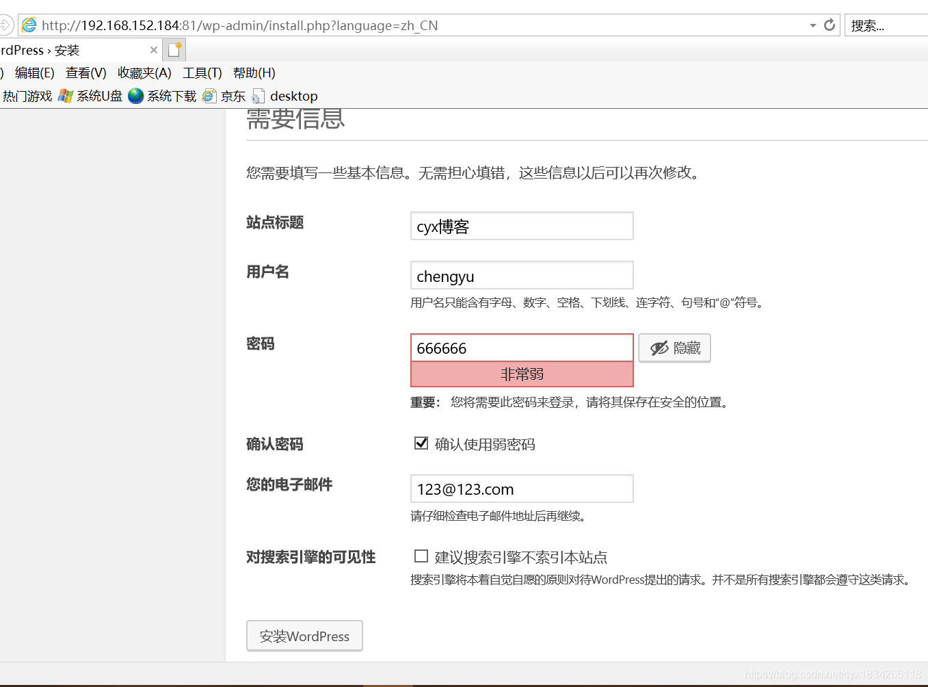Open the 编辑(E) menu
This screenshot has width=928, height=687.
pos(35,73)
